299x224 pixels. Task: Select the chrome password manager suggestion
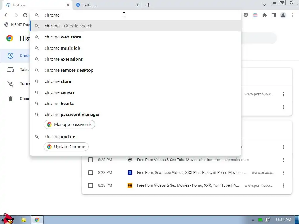tap(135, 114)
